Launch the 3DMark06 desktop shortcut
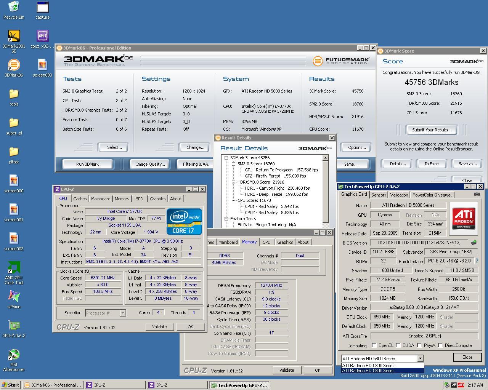 click(x=14, y=68)
